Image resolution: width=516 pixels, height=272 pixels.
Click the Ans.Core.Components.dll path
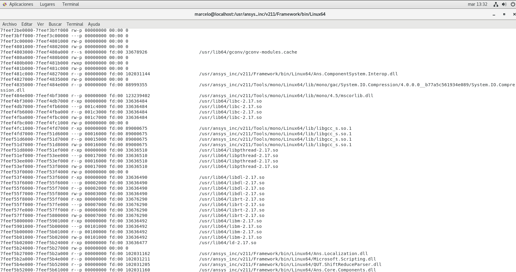pos(288,270)
